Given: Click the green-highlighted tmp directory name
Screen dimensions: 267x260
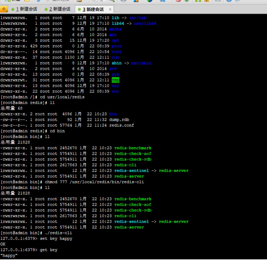Looking at the screenshot, I should [115, 80].
